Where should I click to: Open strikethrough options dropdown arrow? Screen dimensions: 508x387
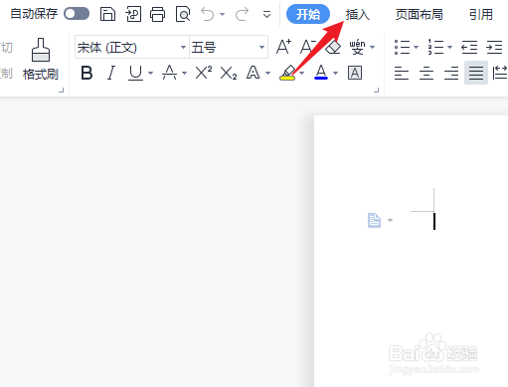(x=185, y=73)
